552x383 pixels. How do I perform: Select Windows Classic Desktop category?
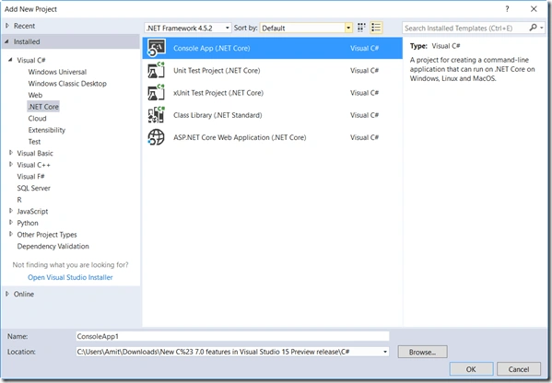pos(67,84)
